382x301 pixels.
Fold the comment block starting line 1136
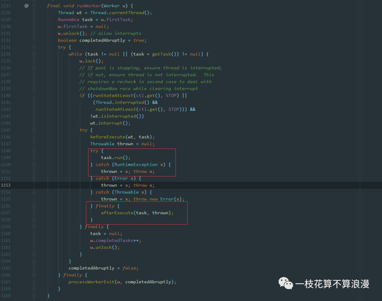pos(34,68)
